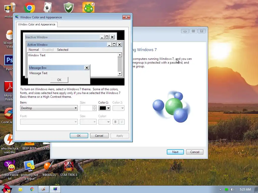Switch to the HomeGroup taskbar window
This screenshot has height=193, width=258.
point(44,189)
